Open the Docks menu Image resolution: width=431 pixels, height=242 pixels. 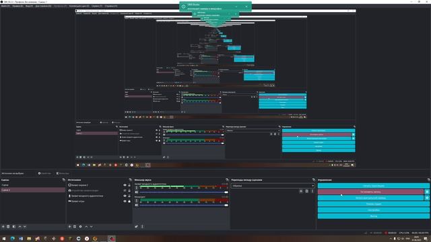[43, 6]
